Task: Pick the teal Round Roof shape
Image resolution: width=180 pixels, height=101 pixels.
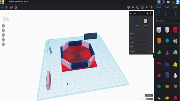Action: (175, 52)
